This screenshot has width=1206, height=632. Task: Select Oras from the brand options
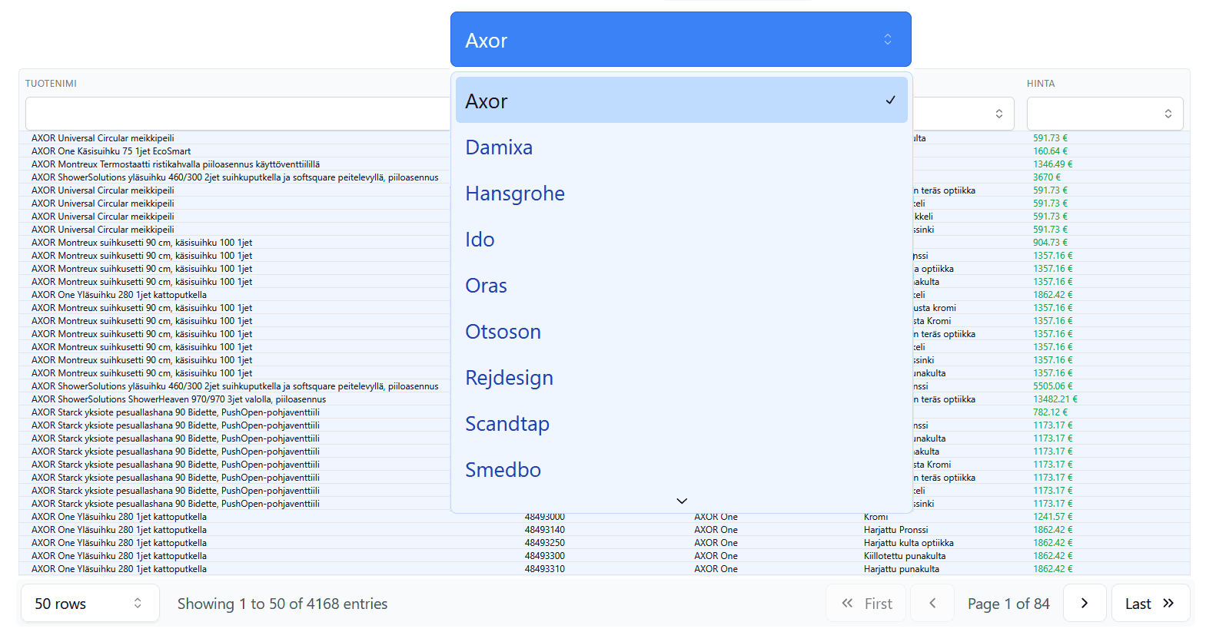click(486, 286)
